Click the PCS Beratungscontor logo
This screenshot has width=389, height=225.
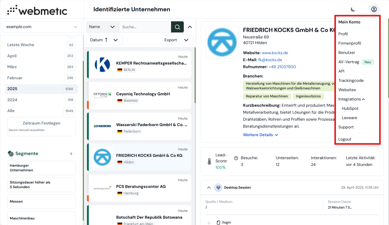pyautogui.click(x=102, y=188)
